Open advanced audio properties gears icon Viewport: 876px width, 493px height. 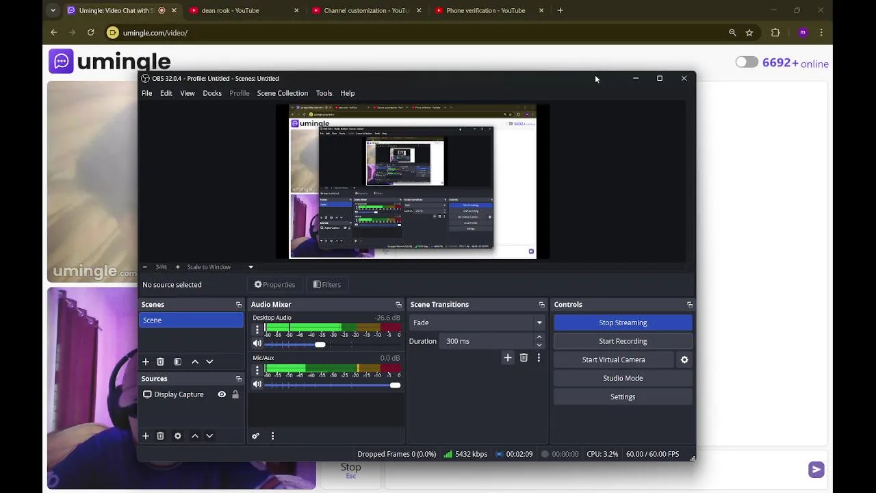click(x=255, y=435)
